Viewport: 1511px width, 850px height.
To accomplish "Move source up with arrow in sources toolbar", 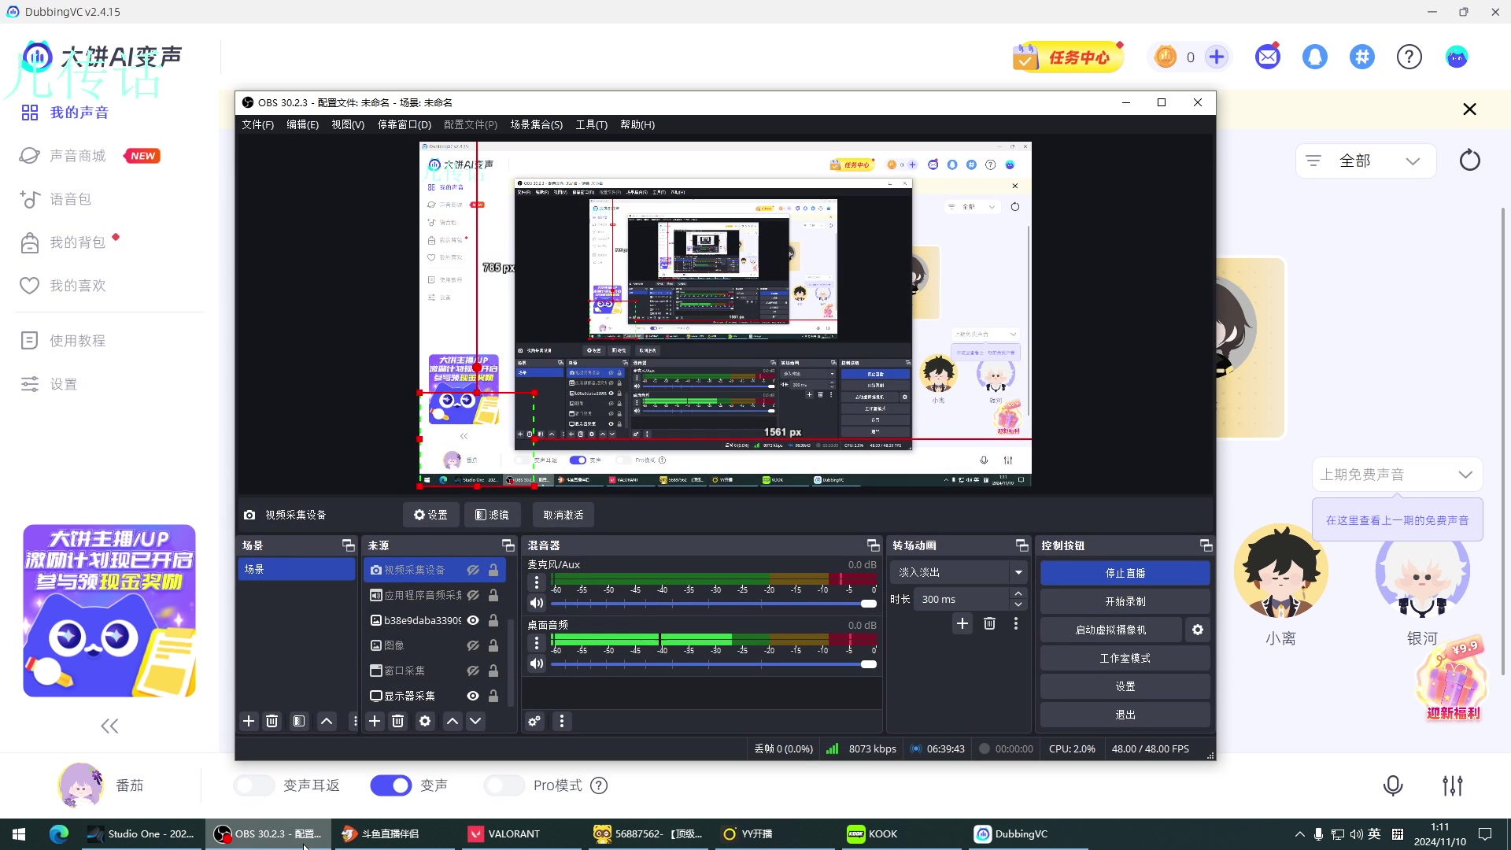I will tap(453, 721).
